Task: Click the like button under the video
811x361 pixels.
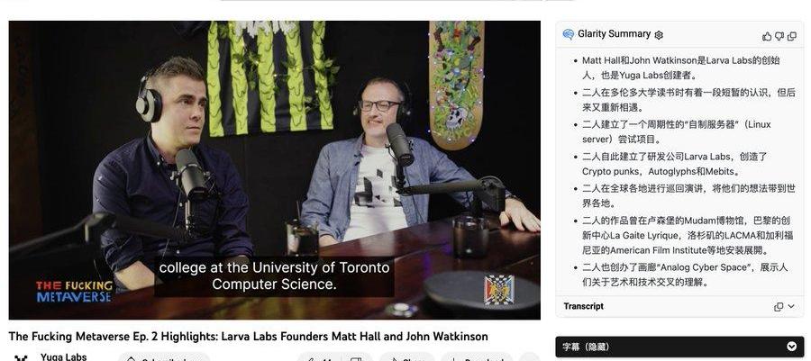Action: (x=317, y=358)
